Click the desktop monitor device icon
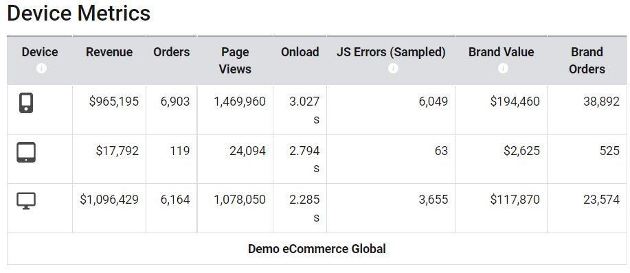630x273 pixels. 26,201
